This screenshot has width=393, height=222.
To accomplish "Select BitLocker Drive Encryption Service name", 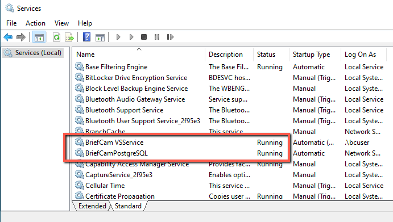I will click(x=136, y=78).
